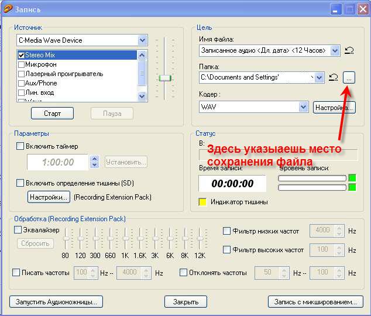Click the Пауза button
The width and height of the screenshot is (371, 316).
pyautogui.click(x=112, y=114)
